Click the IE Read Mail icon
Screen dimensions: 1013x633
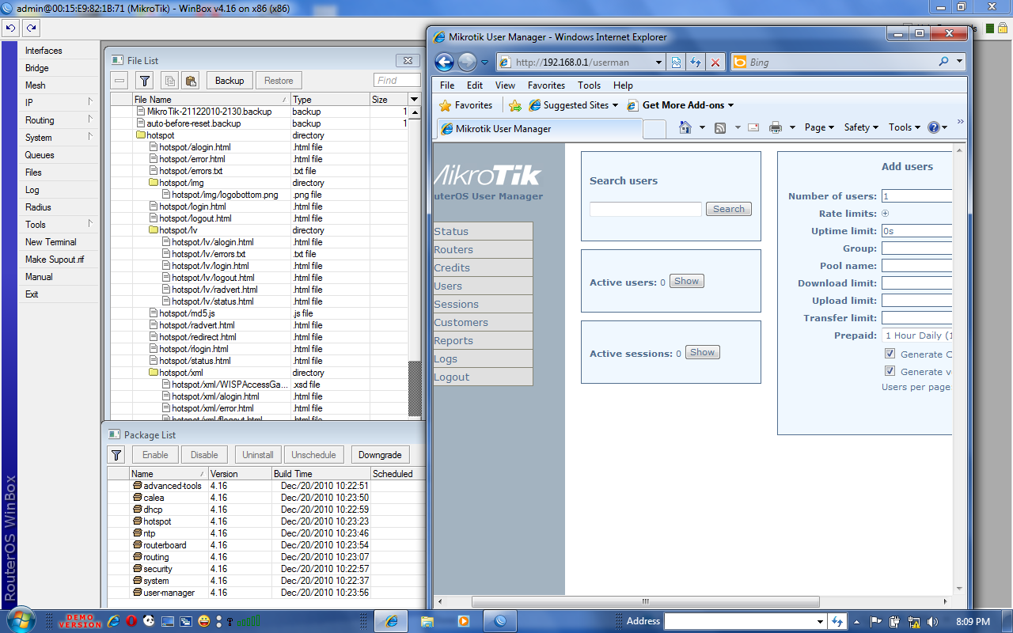pyautogui.click(x=753, y=127)
